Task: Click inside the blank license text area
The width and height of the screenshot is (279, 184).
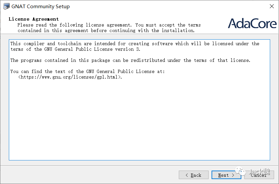Action: pos(139,124)
